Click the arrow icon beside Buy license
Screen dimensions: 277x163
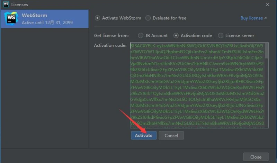[265, 18]
